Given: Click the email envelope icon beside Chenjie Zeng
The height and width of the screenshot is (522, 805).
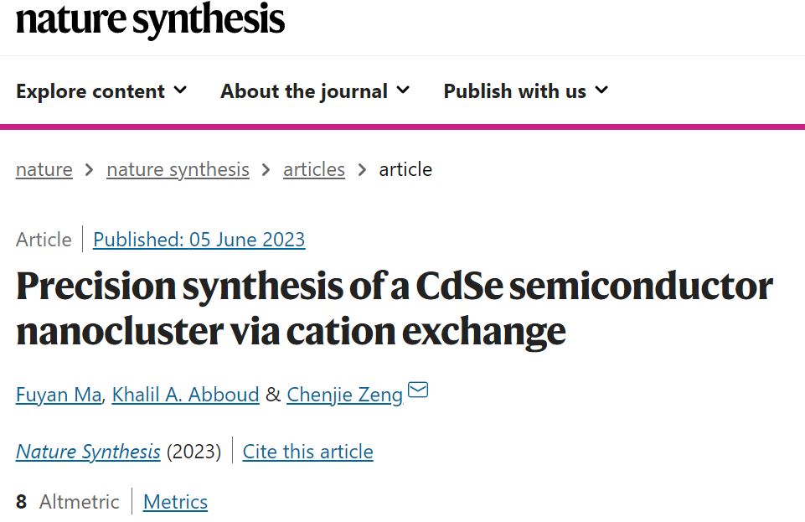Looking at the screenshot, I should click(418, 390).
